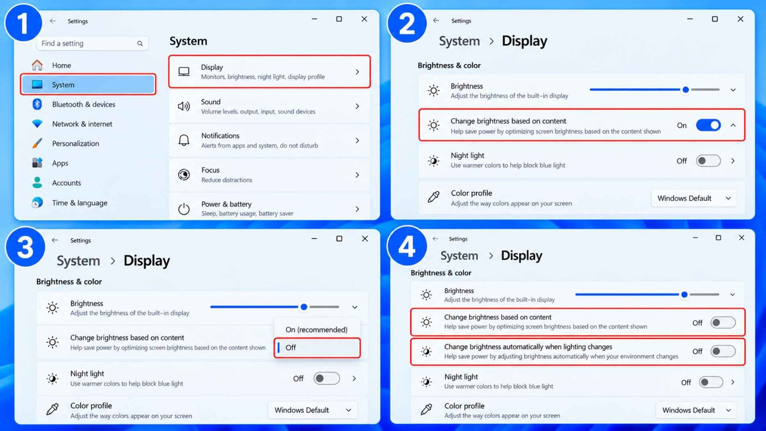Click back arrow in window 1

point(53,21)
